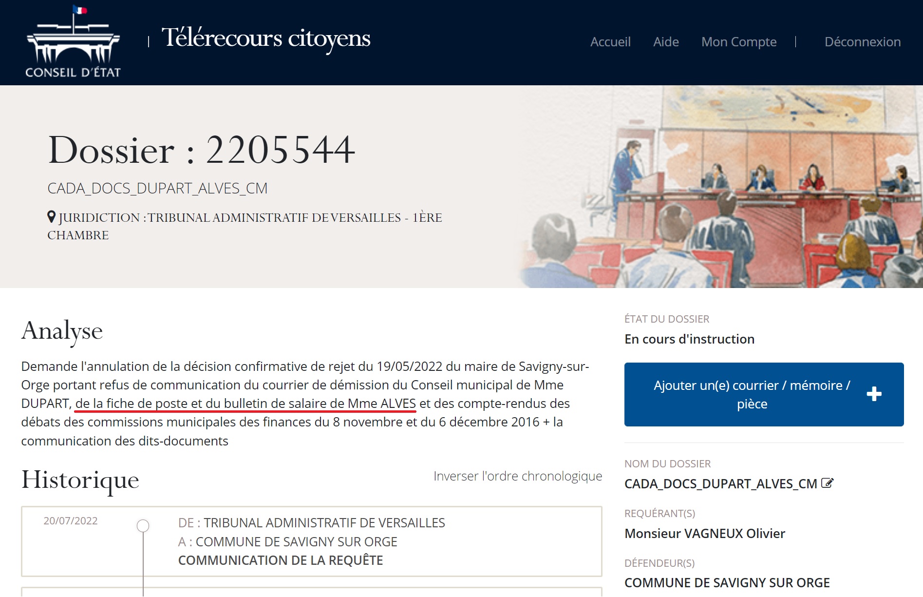Click the défendeur name in the sidebar

click(727, 583)
